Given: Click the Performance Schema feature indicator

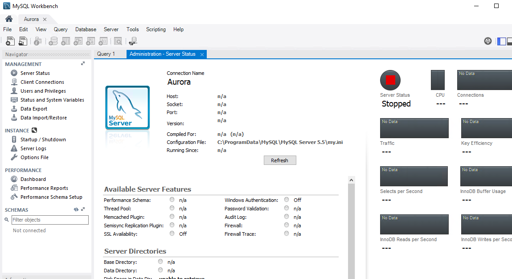Looking at the screenshot, I should (172, 199).
